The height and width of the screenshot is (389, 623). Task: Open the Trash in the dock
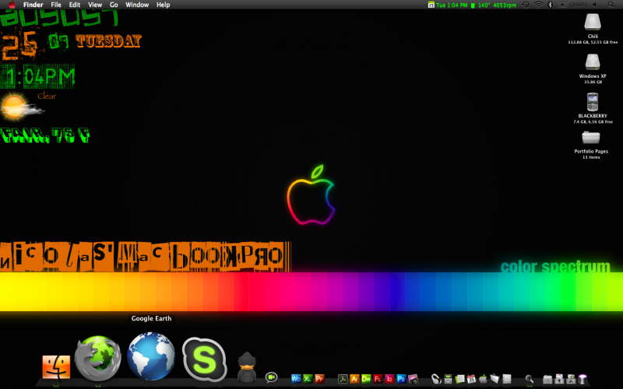583,379
